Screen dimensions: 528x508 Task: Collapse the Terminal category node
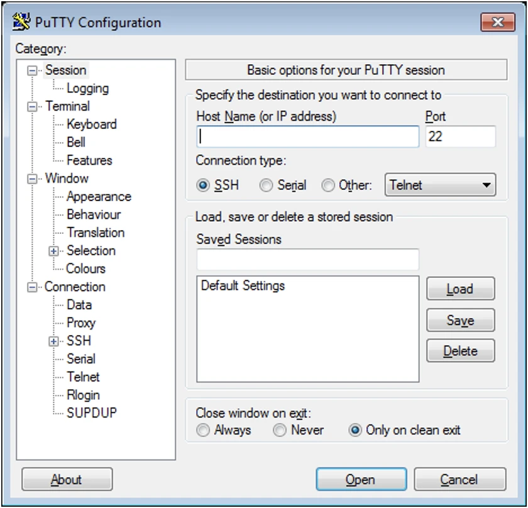(x=32, y=107)
